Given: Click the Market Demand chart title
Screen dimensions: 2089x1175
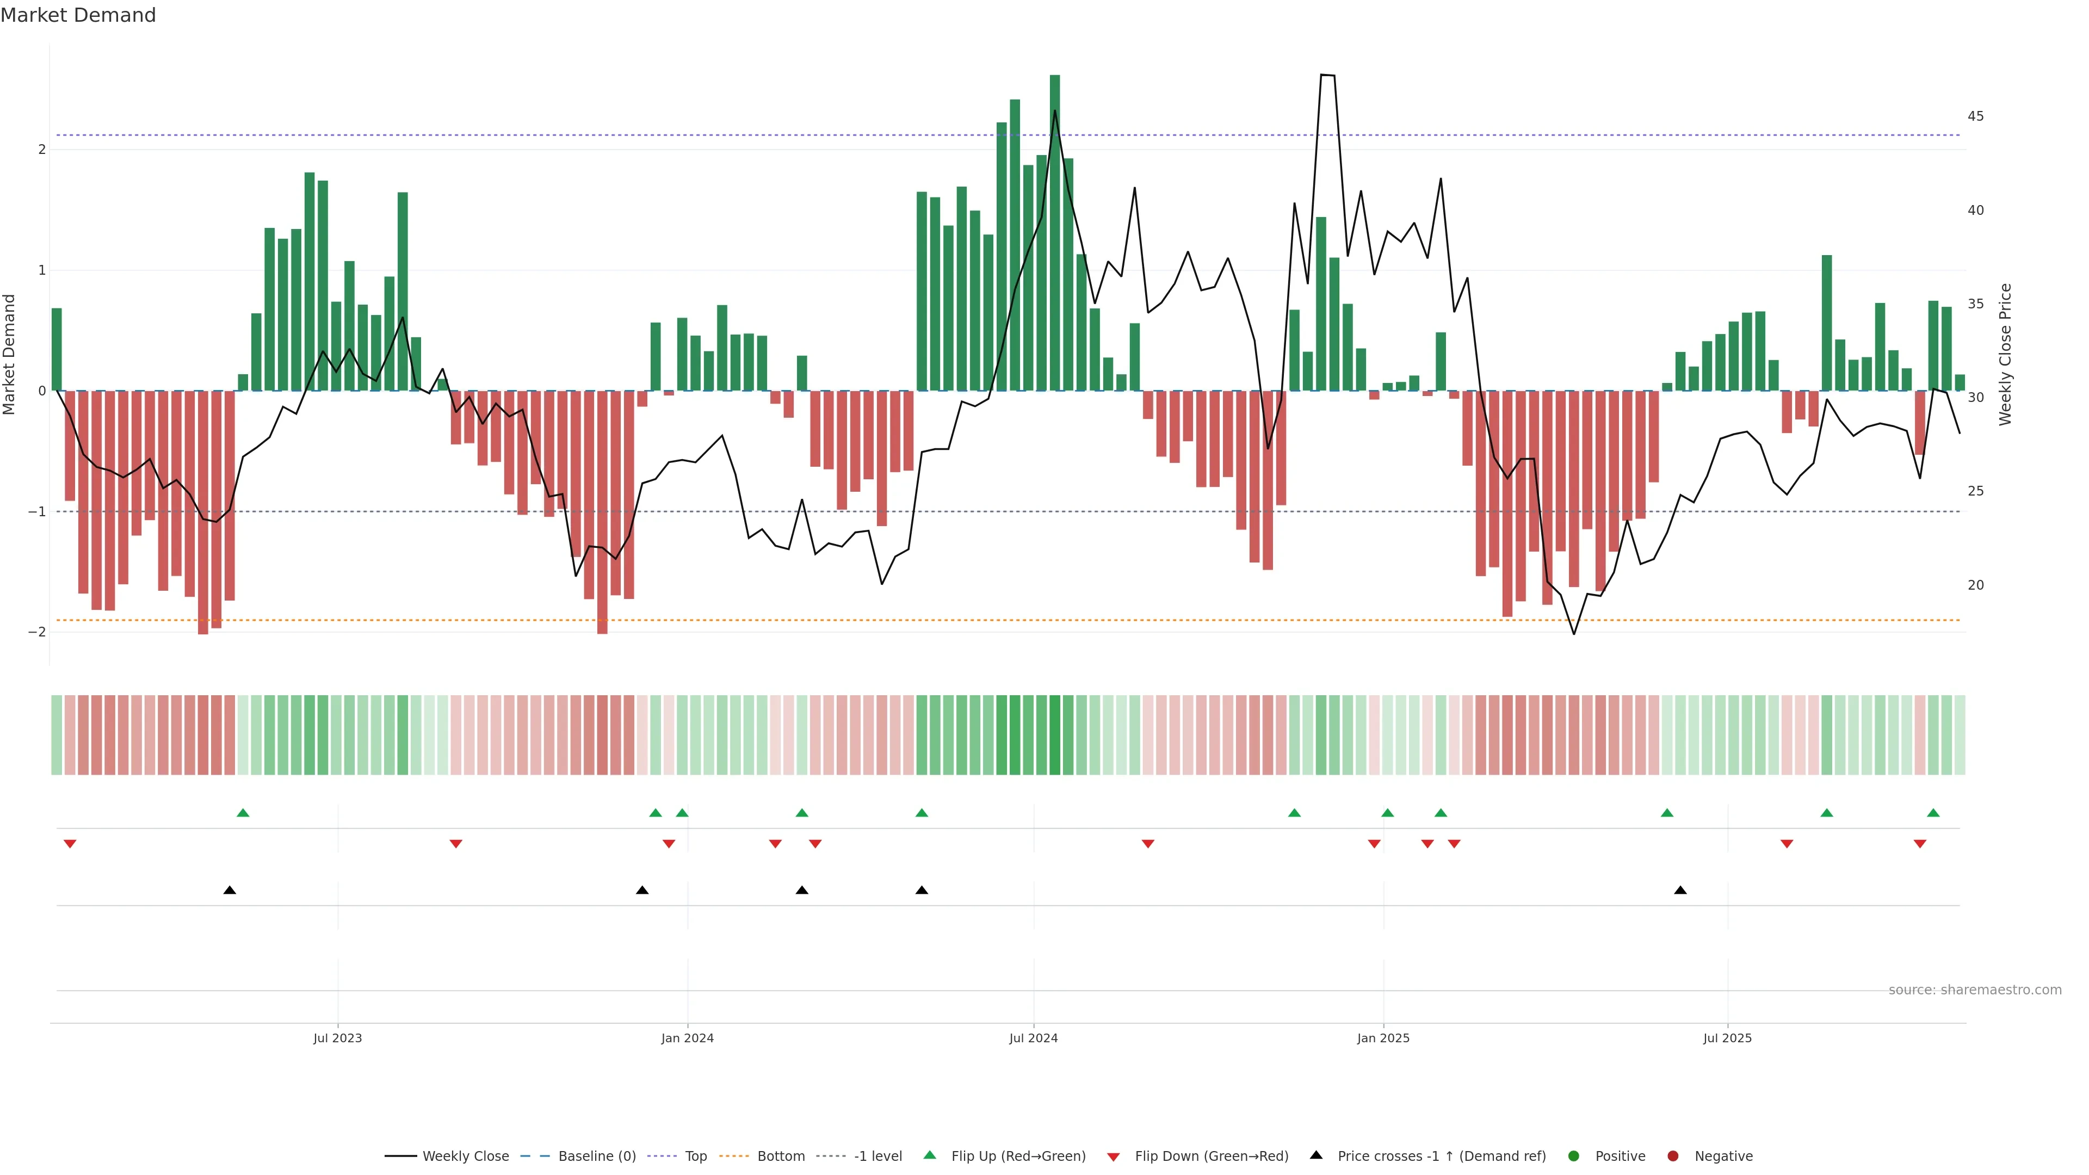Looking at the screenshot, I should pyautogui.click(x=78, y=15).
